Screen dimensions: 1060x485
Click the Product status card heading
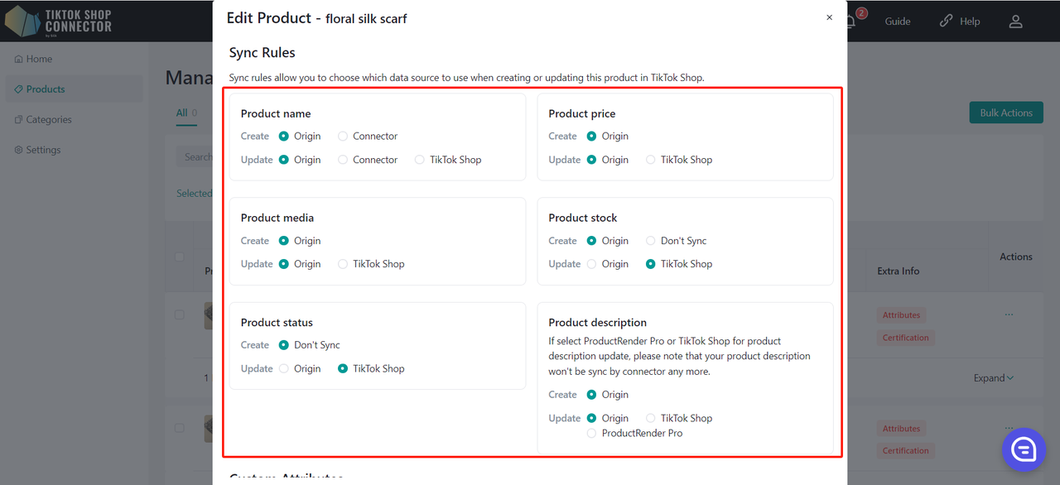(x=277, y=323)
